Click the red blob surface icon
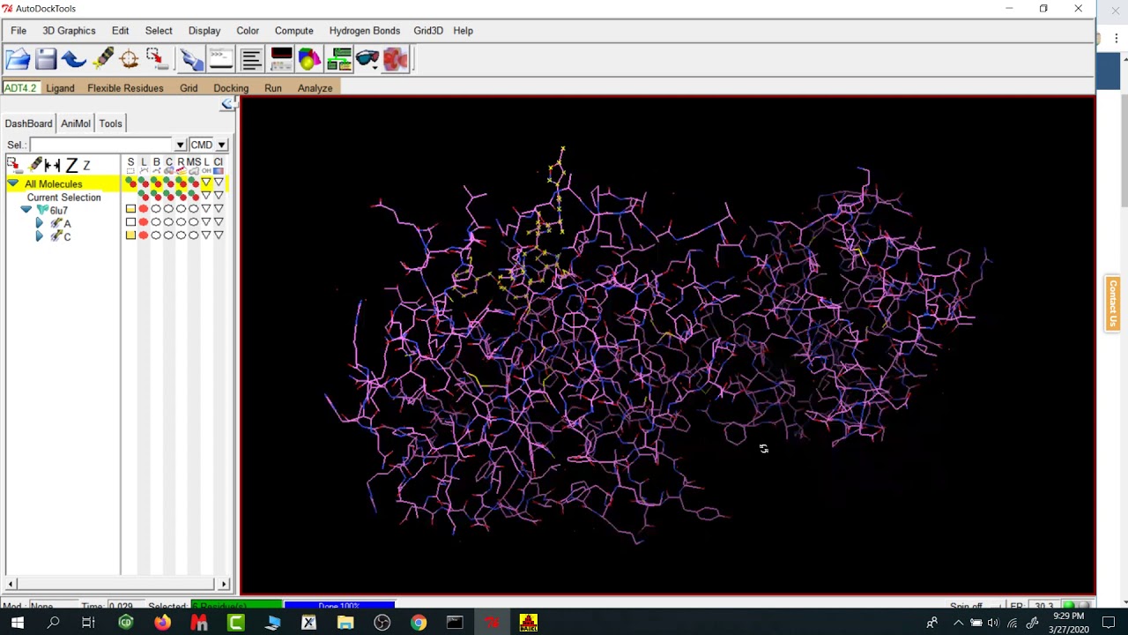 396,59
